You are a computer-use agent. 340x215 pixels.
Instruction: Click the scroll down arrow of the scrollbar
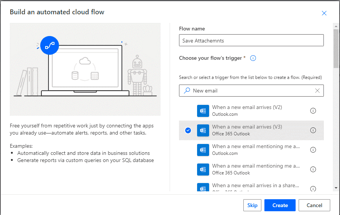click(336, 188)
